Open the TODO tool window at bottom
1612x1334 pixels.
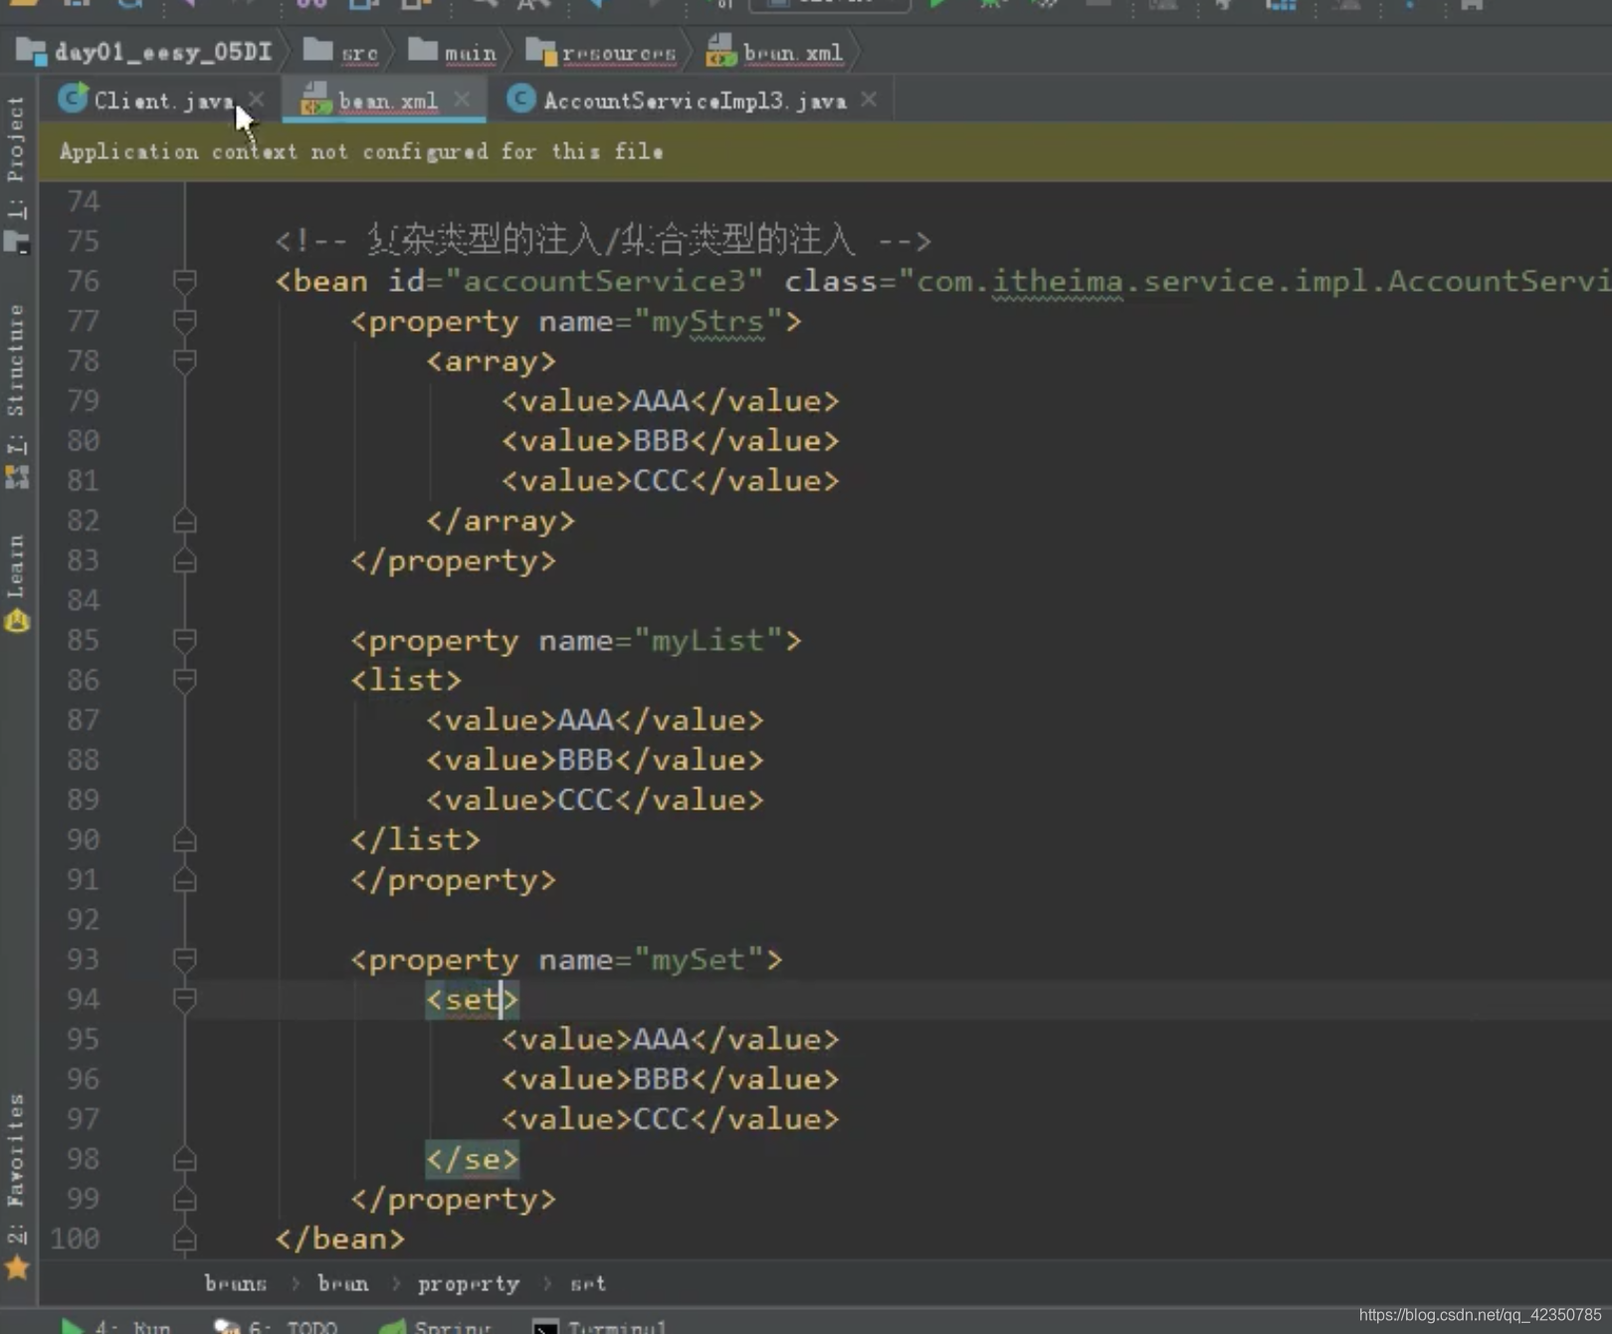276,1326
